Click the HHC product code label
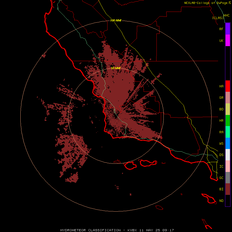The width and height of the screenshot is (232, 232). coord(226,15)
